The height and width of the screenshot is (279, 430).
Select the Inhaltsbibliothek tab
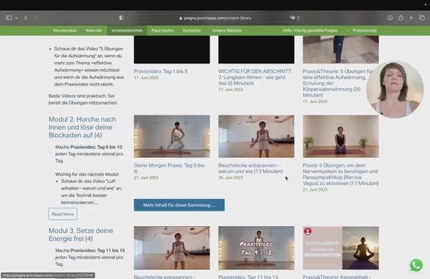tap(127, 30)
